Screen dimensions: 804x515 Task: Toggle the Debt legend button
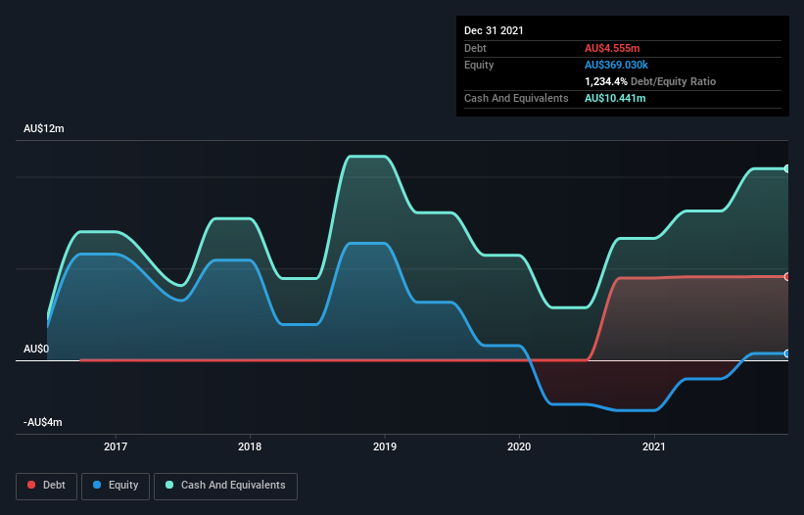click(47, 486)
